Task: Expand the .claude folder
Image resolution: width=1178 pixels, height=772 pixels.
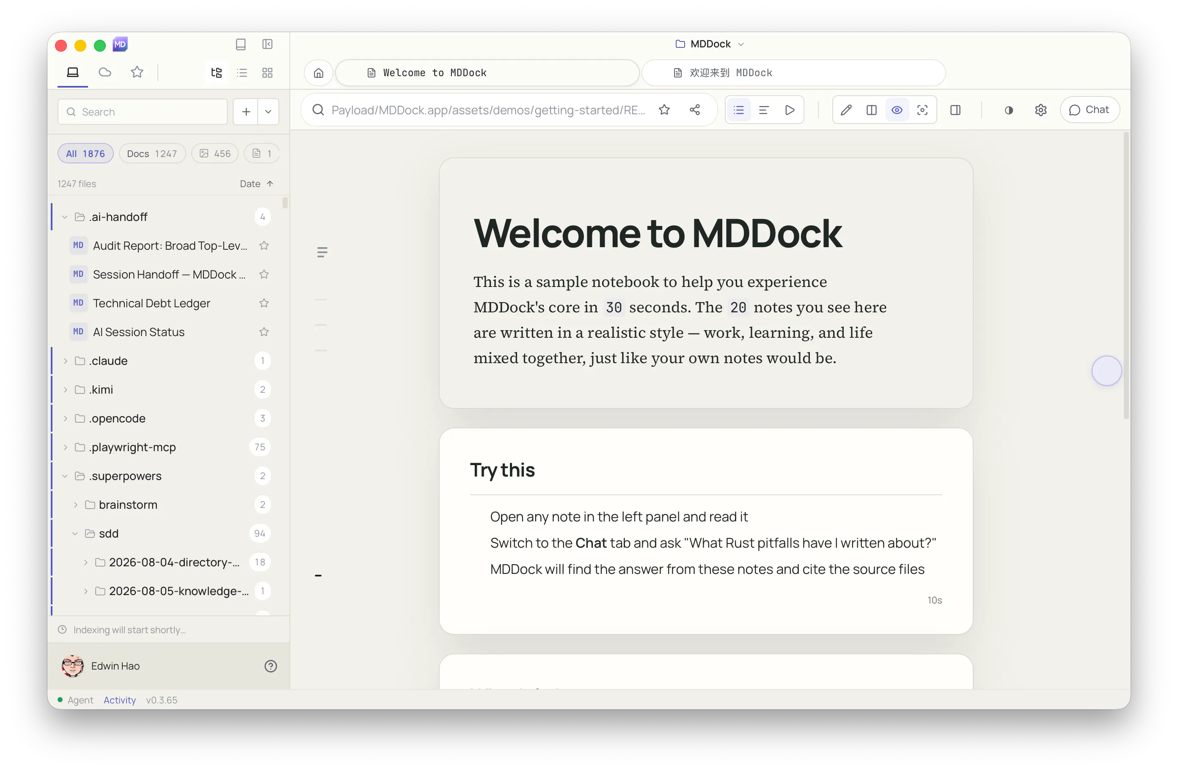Action: [x=65, y=361]
